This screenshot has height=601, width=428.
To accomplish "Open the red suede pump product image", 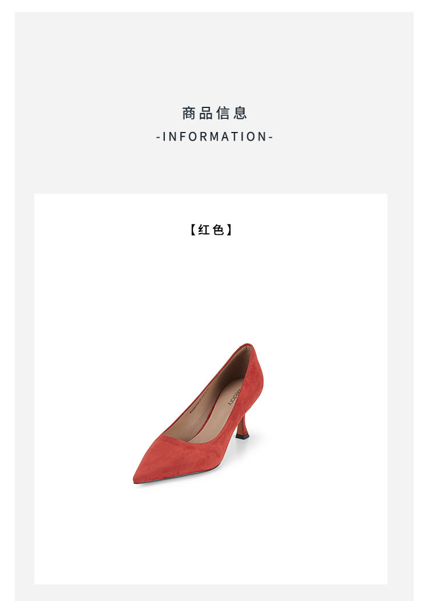I will pyautogui.click(x=199, y=414).
